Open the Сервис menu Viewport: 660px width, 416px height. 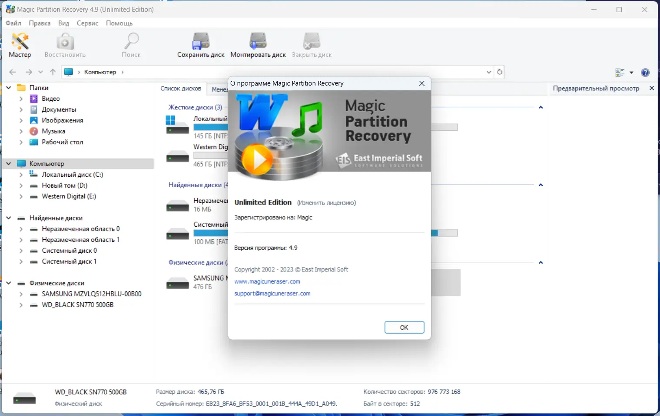coord(87,23)
